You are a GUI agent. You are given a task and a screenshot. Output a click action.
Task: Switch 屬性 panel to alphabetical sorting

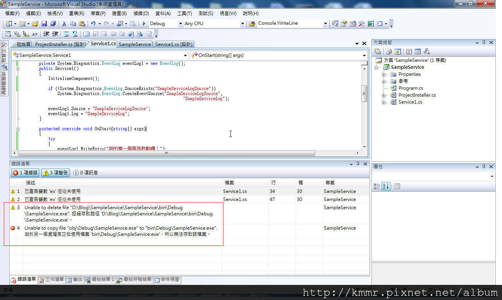tap(386, 186)
